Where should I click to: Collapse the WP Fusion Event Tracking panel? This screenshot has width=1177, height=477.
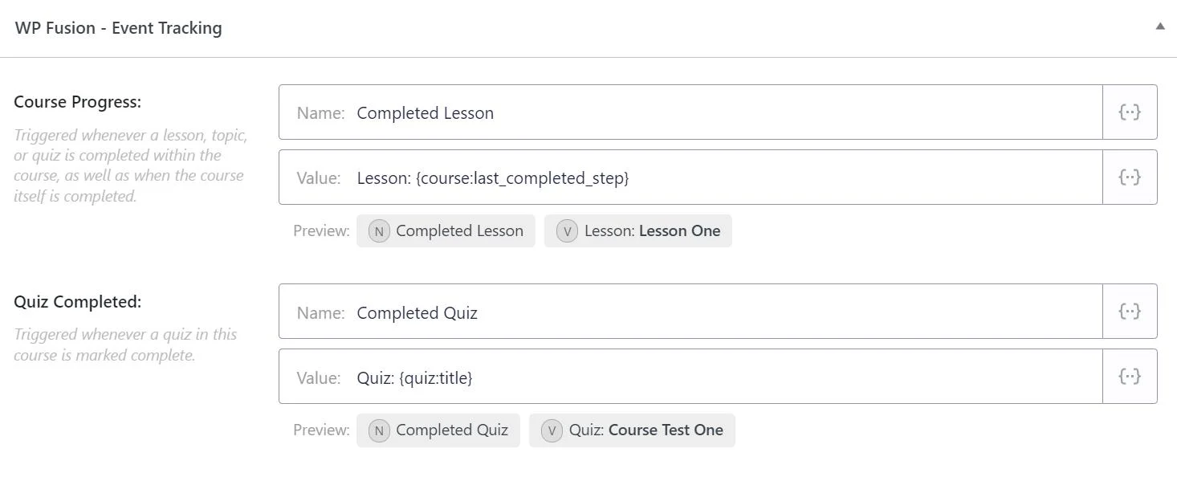tap(1159, 26)
